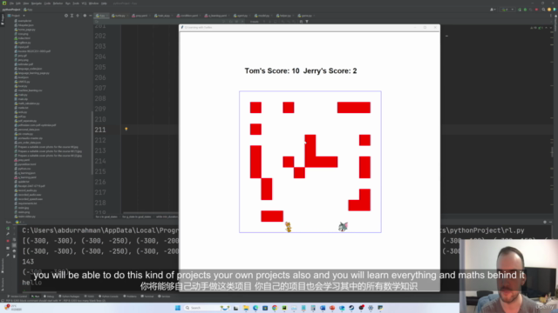Open the Edit menu
Viewport: 558px width, 313px height.
click(x=18, y=3)
